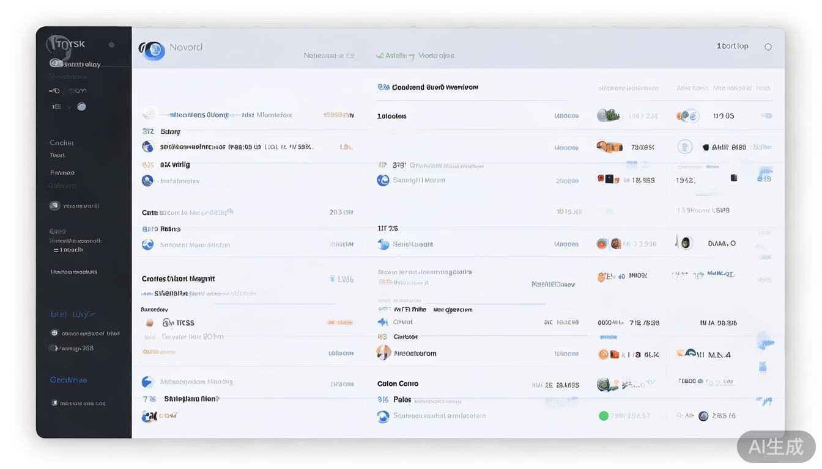822x469 pixels.
Task: Open the key icon in the sidebar
Action: tap(56, 90)
